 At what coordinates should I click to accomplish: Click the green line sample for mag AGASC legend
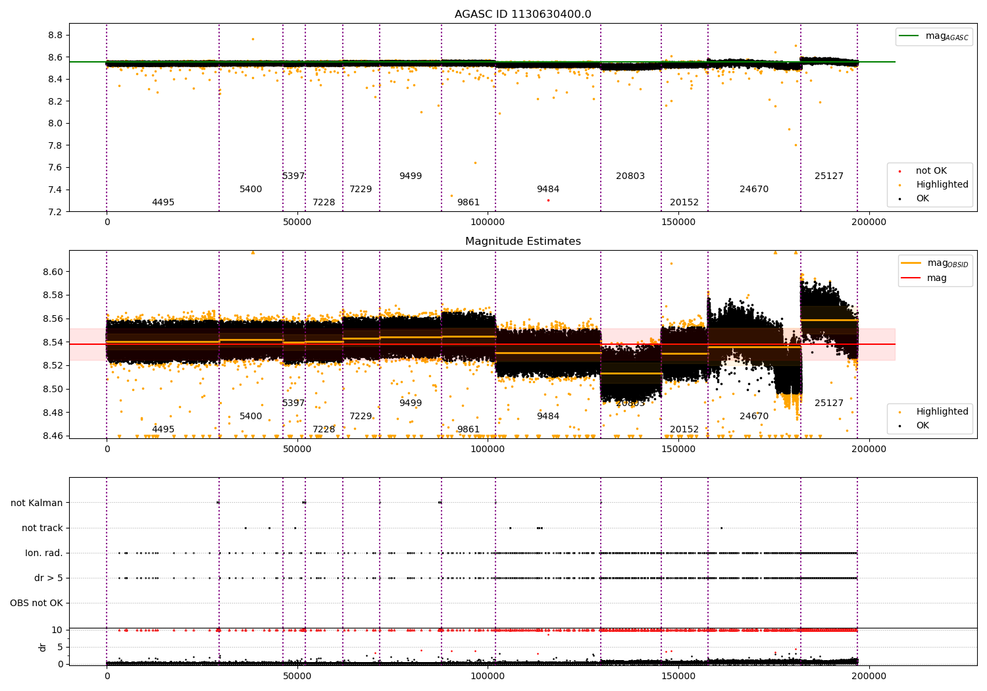pyautogui.click(x=909, y=36)
